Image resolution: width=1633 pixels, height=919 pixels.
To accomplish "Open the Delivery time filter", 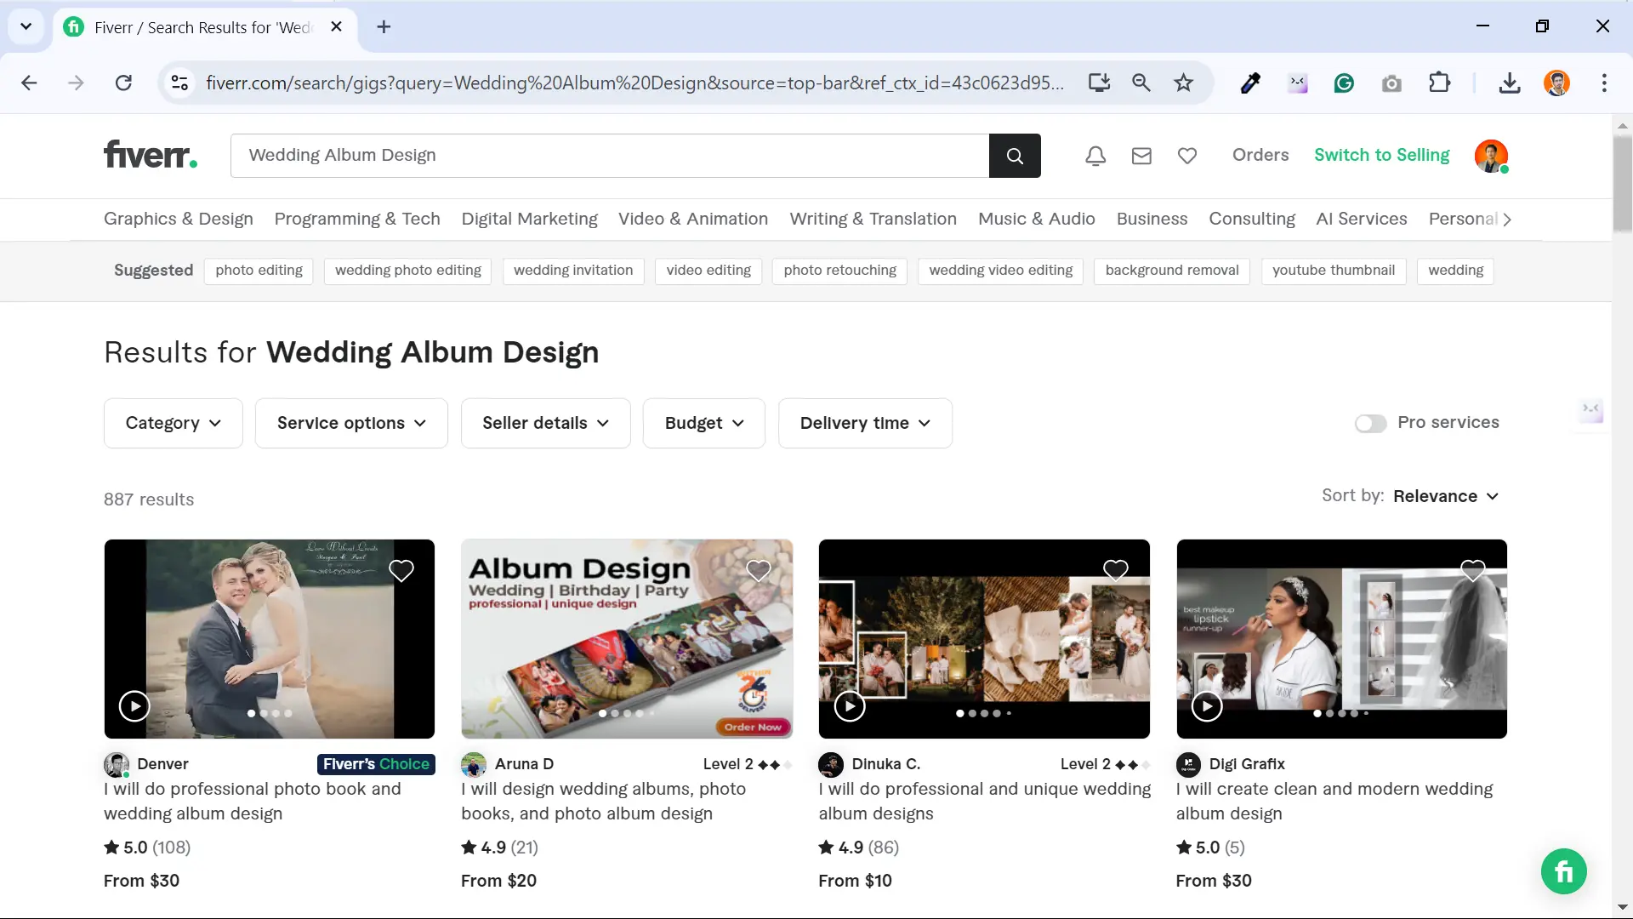I will (865, 423).
